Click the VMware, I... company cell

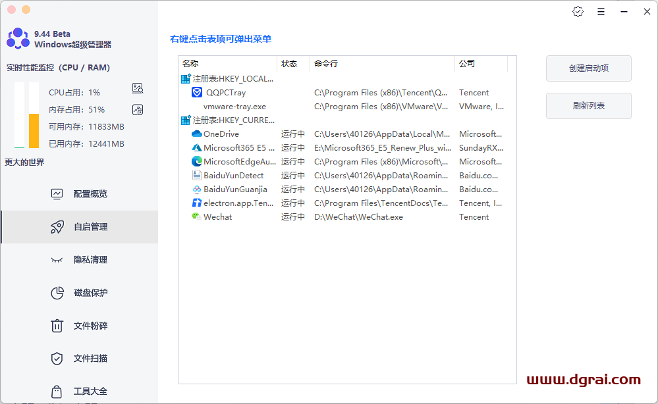481,107
